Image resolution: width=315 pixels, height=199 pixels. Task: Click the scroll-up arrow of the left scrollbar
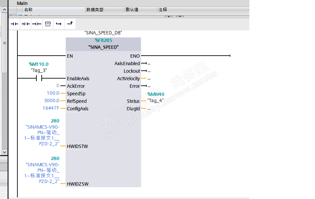click(4, 9)
